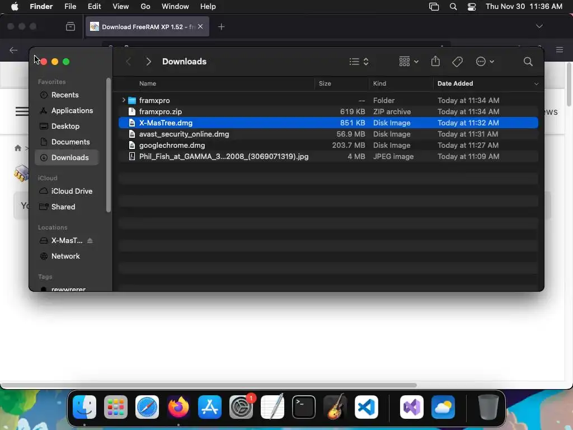573x430 pixels.
Task: Open iCloud Drive in sidebar
Action: (67, 191)
